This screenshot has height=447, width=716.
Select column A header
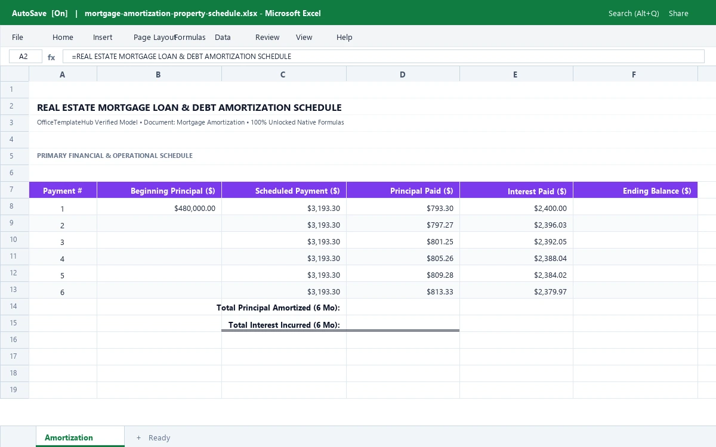(x=63, y=74)
